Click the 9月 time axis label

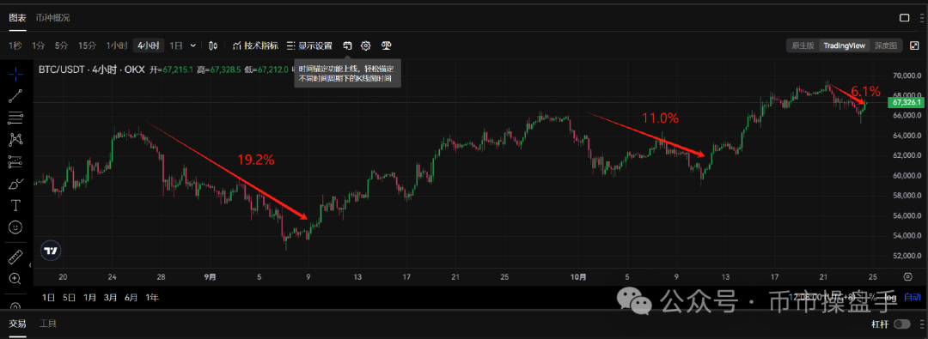tap(210, 276)
